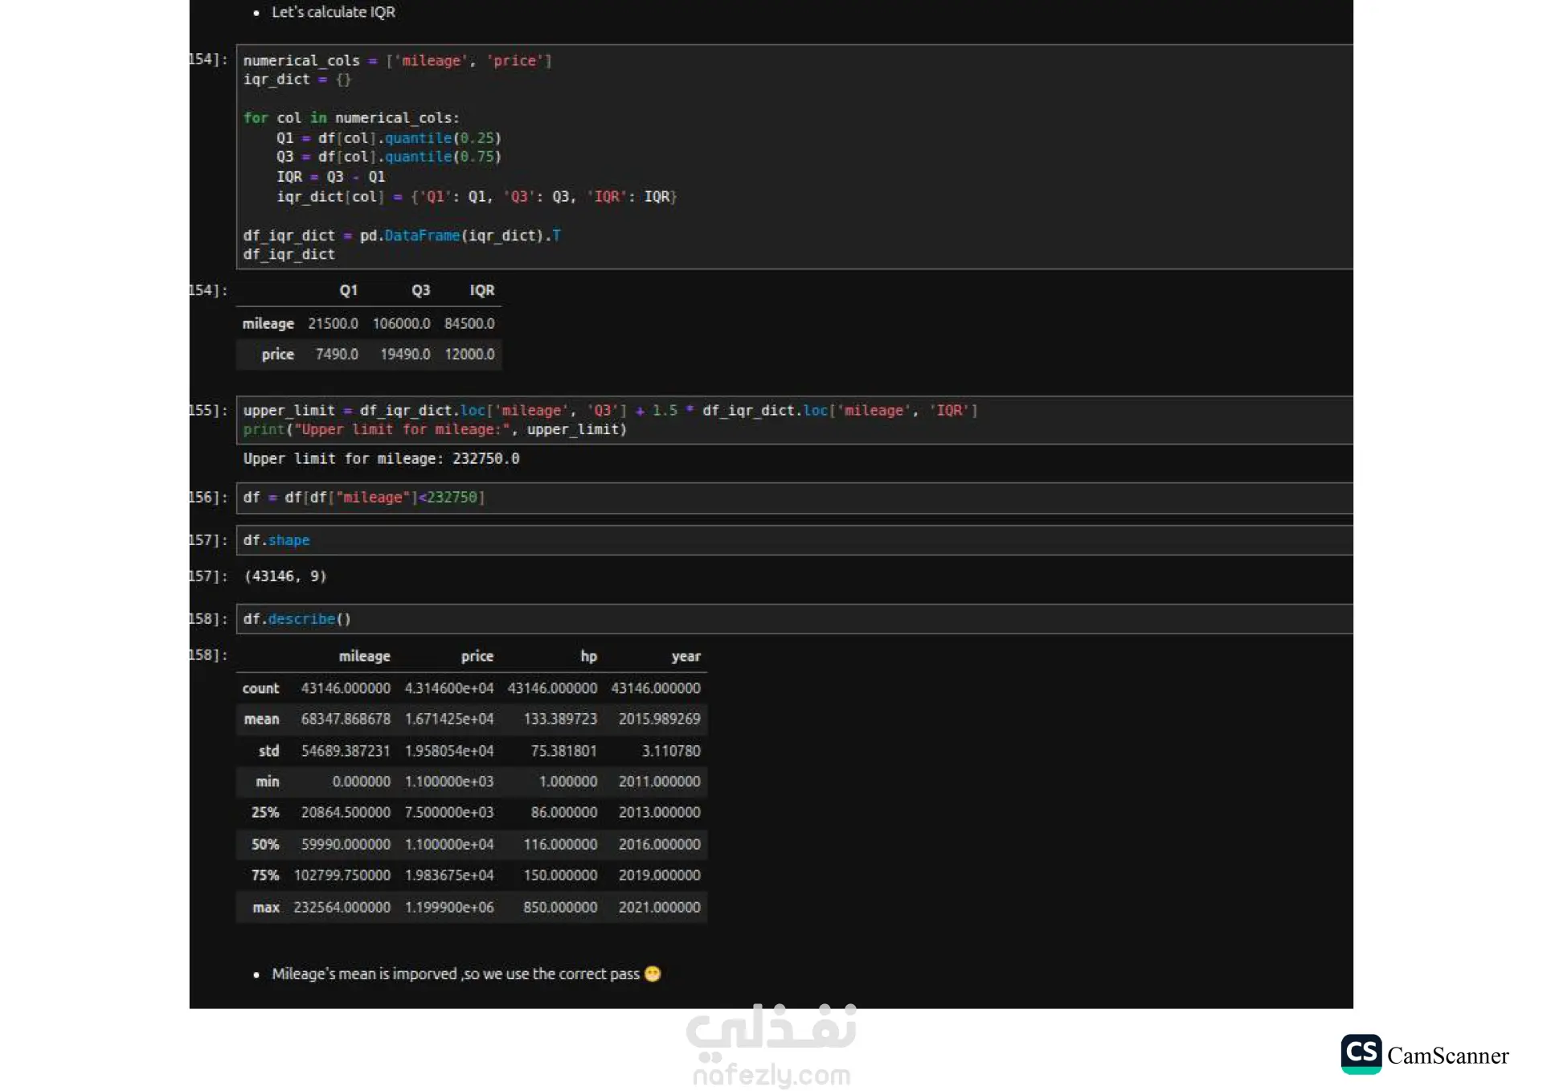Select the mean row in describe output
Viewport: 1543px width, 1091px height.
[x=262, y=719]
